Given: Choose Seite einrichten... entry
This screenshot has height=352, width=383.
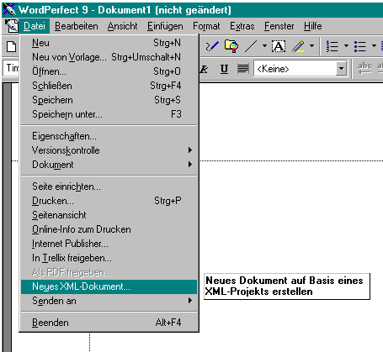Looking at the screenshot, I should pyautogui.click(x=109, y=187).
